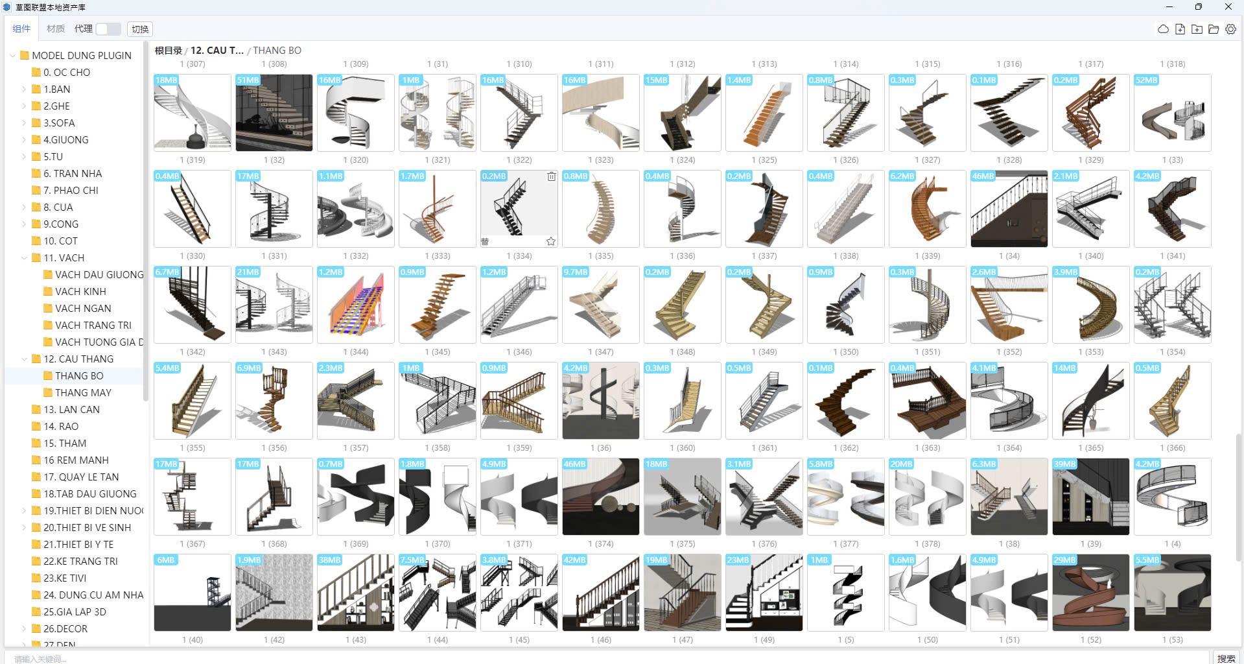Click the 根目录 root breadcrumb link
The height and width of the screenshot is (664, 1244).
(168, 51)
